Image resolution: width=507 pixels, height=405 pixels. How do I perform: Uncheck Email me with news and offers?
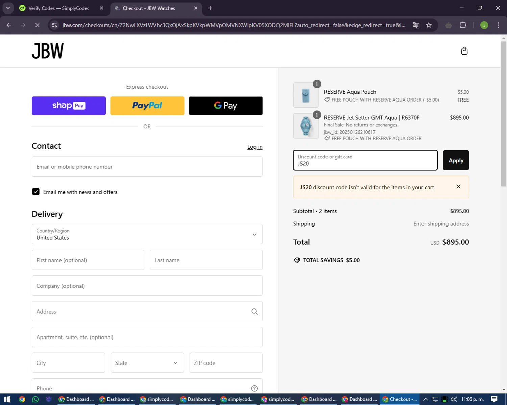[x=35, y=192]
